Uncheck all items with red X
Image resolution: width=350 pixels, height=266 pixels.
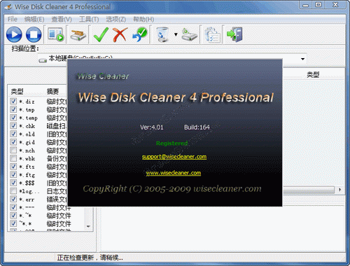tap(120, 34)
